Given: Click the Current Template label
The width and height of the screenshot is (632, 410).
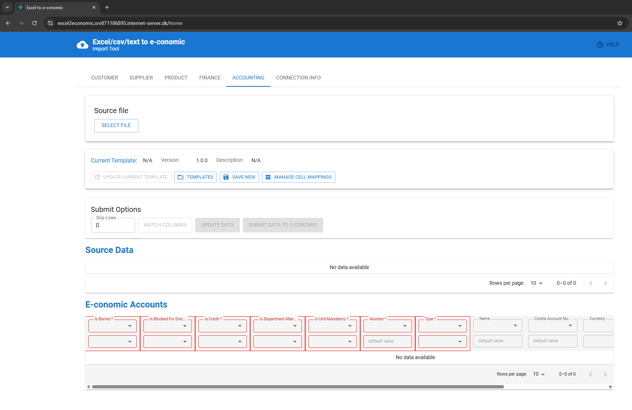Looking at the screenshot, I should coord(114,161).
